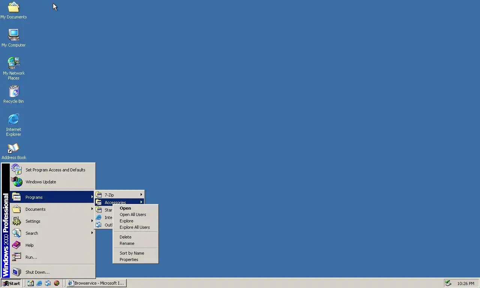Click the Run... label in Start menu
480x288 pixels.
pyautogui.click(x=31, y=257)
